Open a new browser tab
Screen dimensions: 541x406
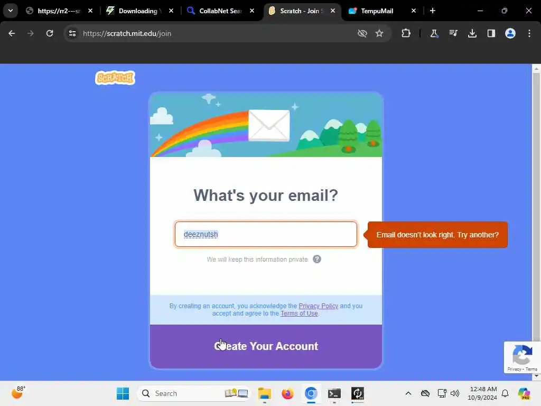point(432,11)
